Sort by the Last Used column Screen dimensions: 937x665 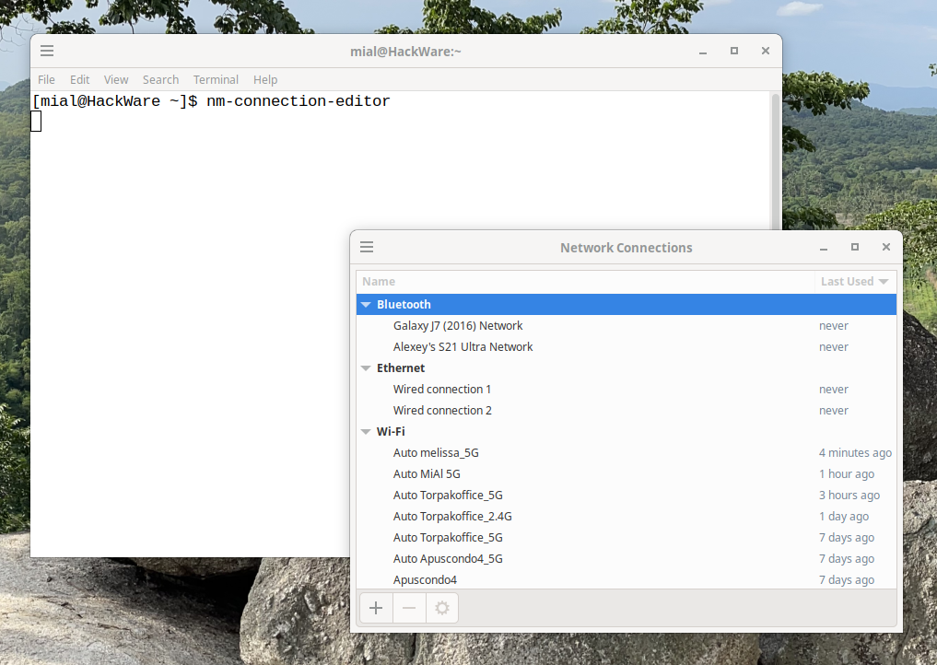click(x=855, y=282)
